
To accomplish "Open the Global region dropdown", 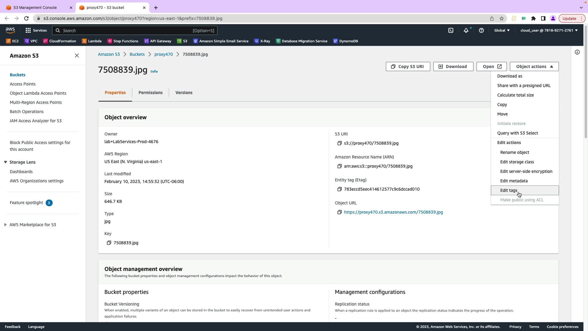I will pyautogui.click(x=502, y=30).
